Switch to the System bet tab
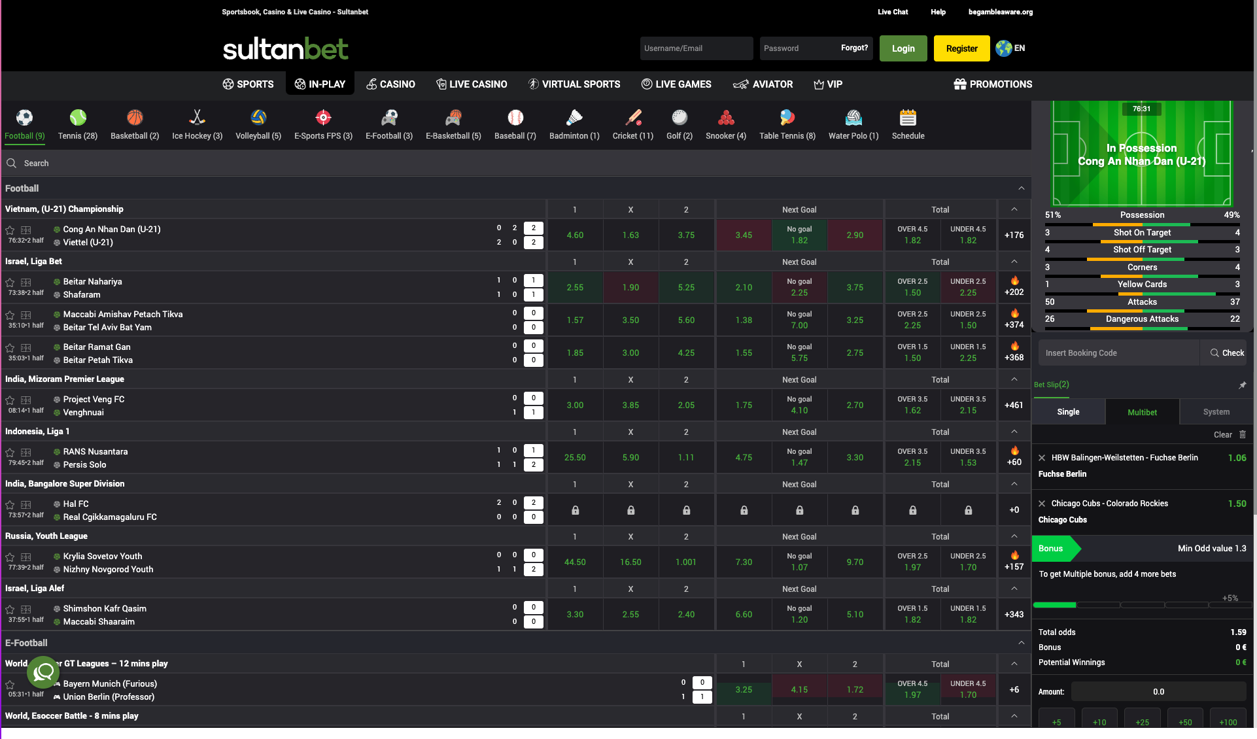This screenshot has height=739, width=1257. [x=1216, y=412]
